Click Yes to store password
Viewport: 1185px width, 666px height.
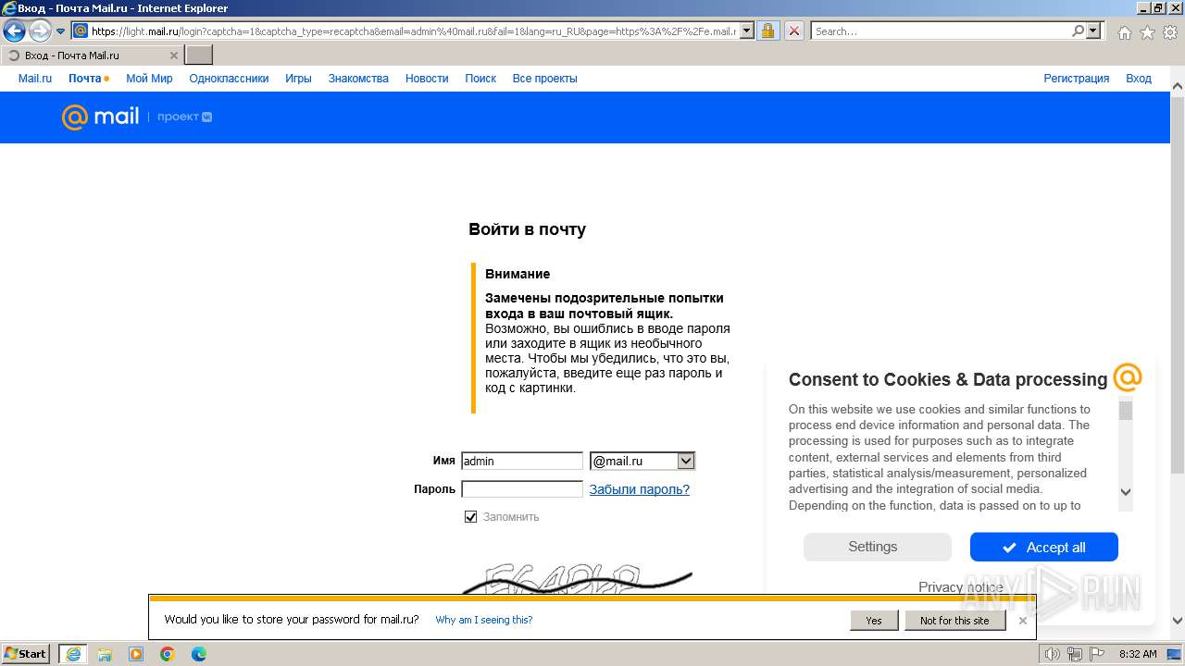click(874, 621)
